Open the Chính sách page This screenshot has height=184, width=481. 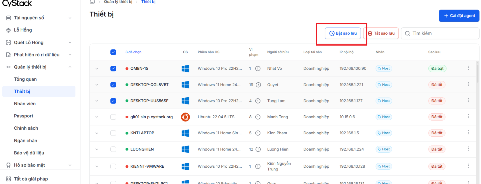(26, 128)
